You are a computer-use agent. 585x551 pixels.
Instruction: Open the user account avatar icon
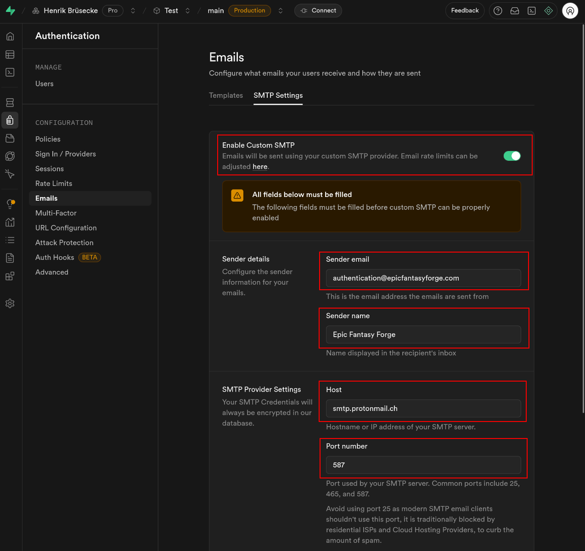coord(570,11)
